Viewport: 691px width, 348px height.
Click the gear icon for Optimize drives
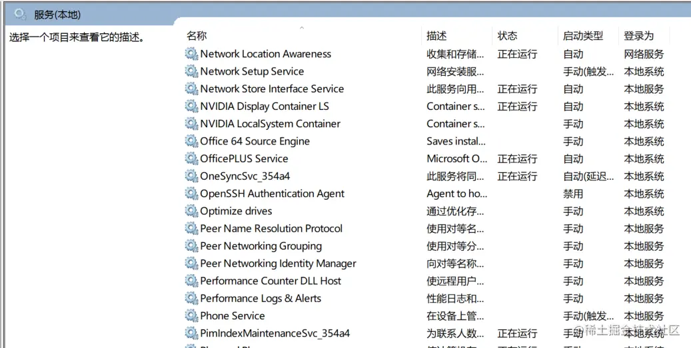(x=192, y=211)
